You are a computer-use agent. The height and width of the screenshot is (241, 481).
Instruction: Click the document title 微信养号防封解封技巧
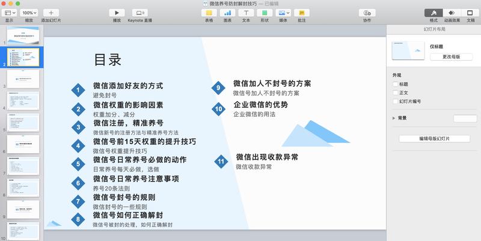click(233, 4)
